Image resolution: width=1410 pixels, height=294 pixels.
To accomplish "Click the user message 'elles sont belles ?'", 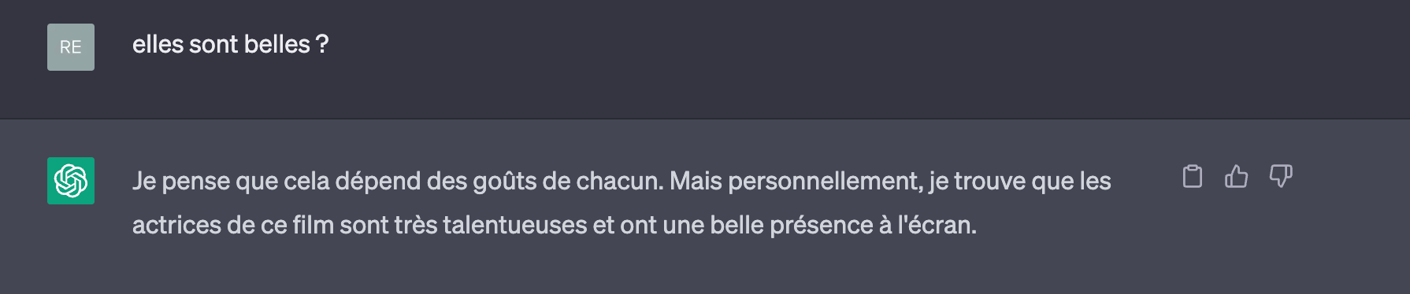I will coord(230,45).
